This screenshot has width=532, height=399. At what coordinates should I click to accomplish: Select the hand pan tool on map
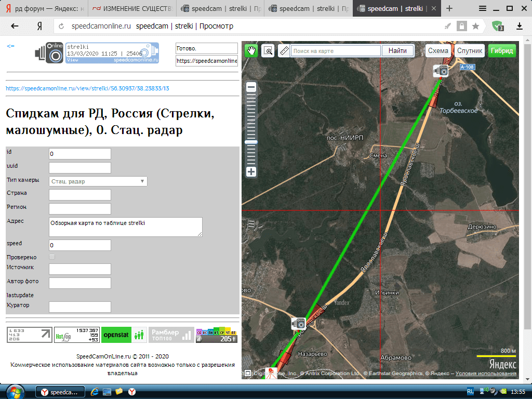tap(251, 50)
